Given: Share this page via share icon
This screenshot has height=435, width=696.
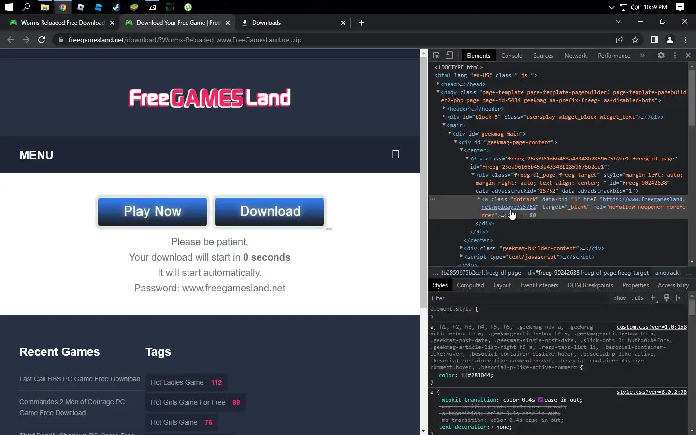Looking at the screenshot, I should click(619, 40).
